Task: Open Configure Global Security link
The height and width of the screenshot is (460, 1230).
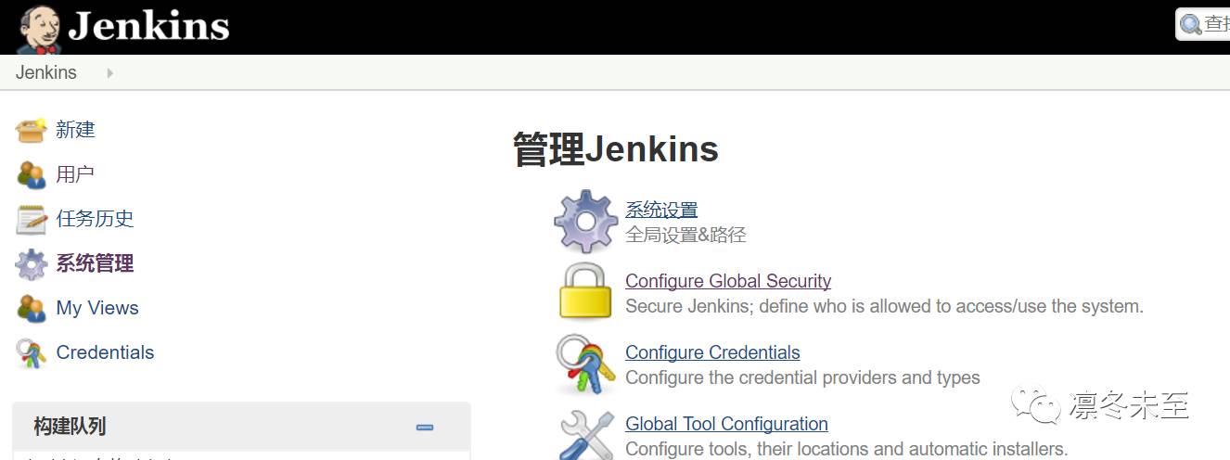Action: (728, 281)
